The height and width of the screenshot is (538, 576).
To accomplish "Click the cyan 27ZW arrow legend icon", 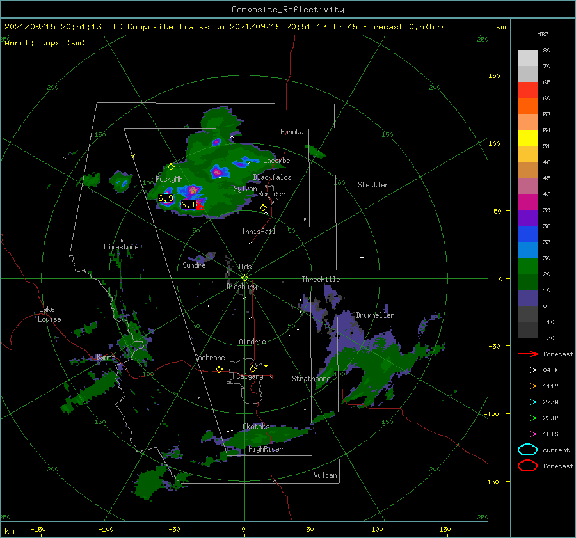I will [x=527, y=402].
